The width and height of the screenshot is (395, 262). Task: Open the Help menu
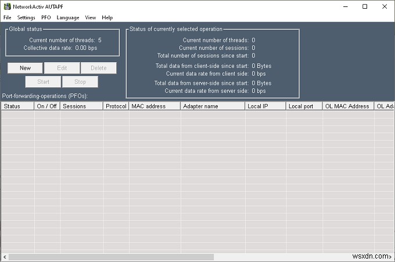coord(107,17)
